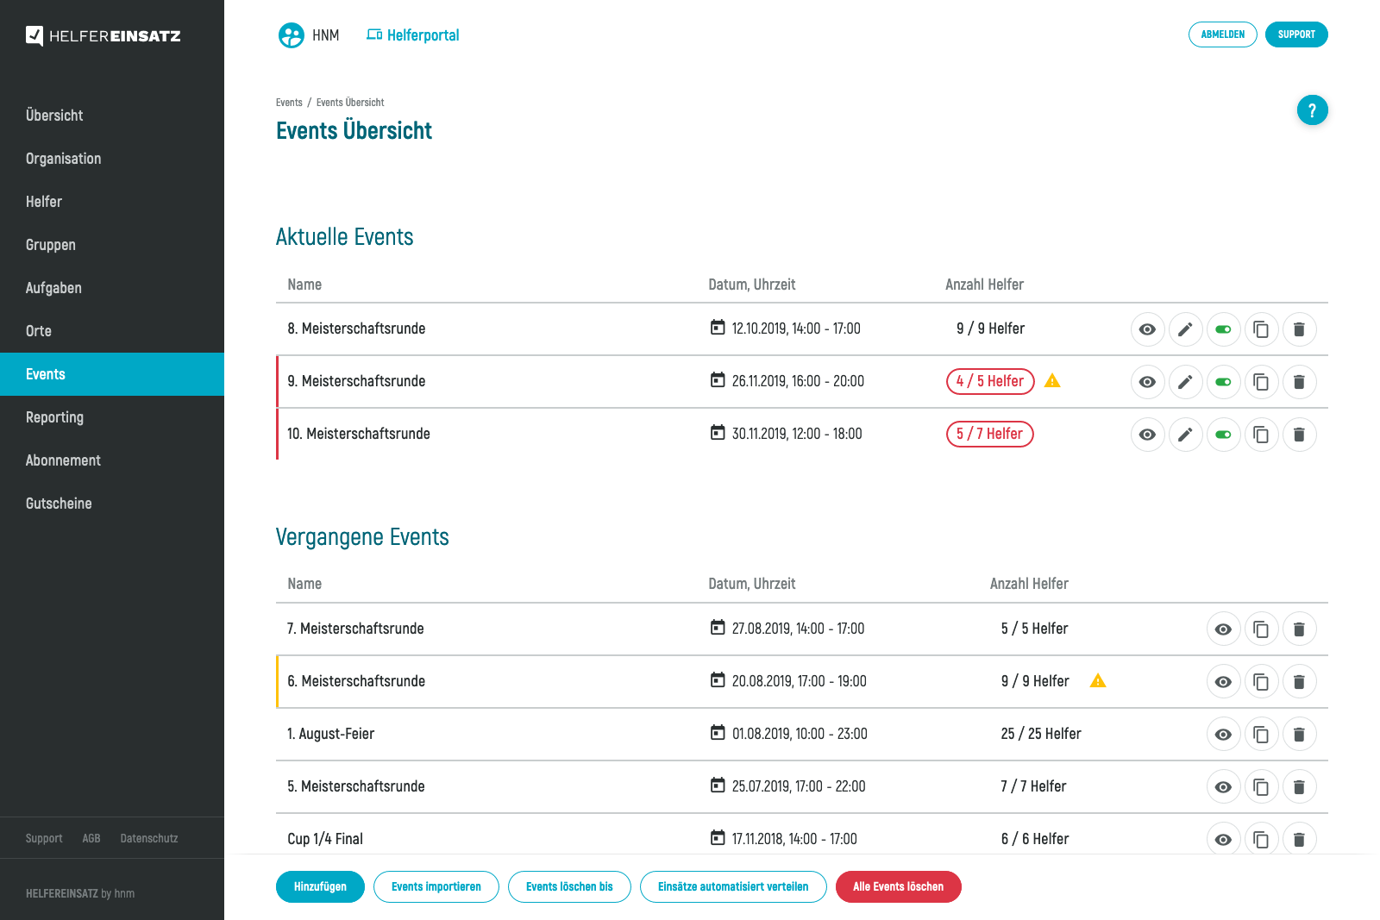Image resolution: width=1380 pixels, height=920 pixels.
Task: Open the Helferportal link
Action: 413,35
